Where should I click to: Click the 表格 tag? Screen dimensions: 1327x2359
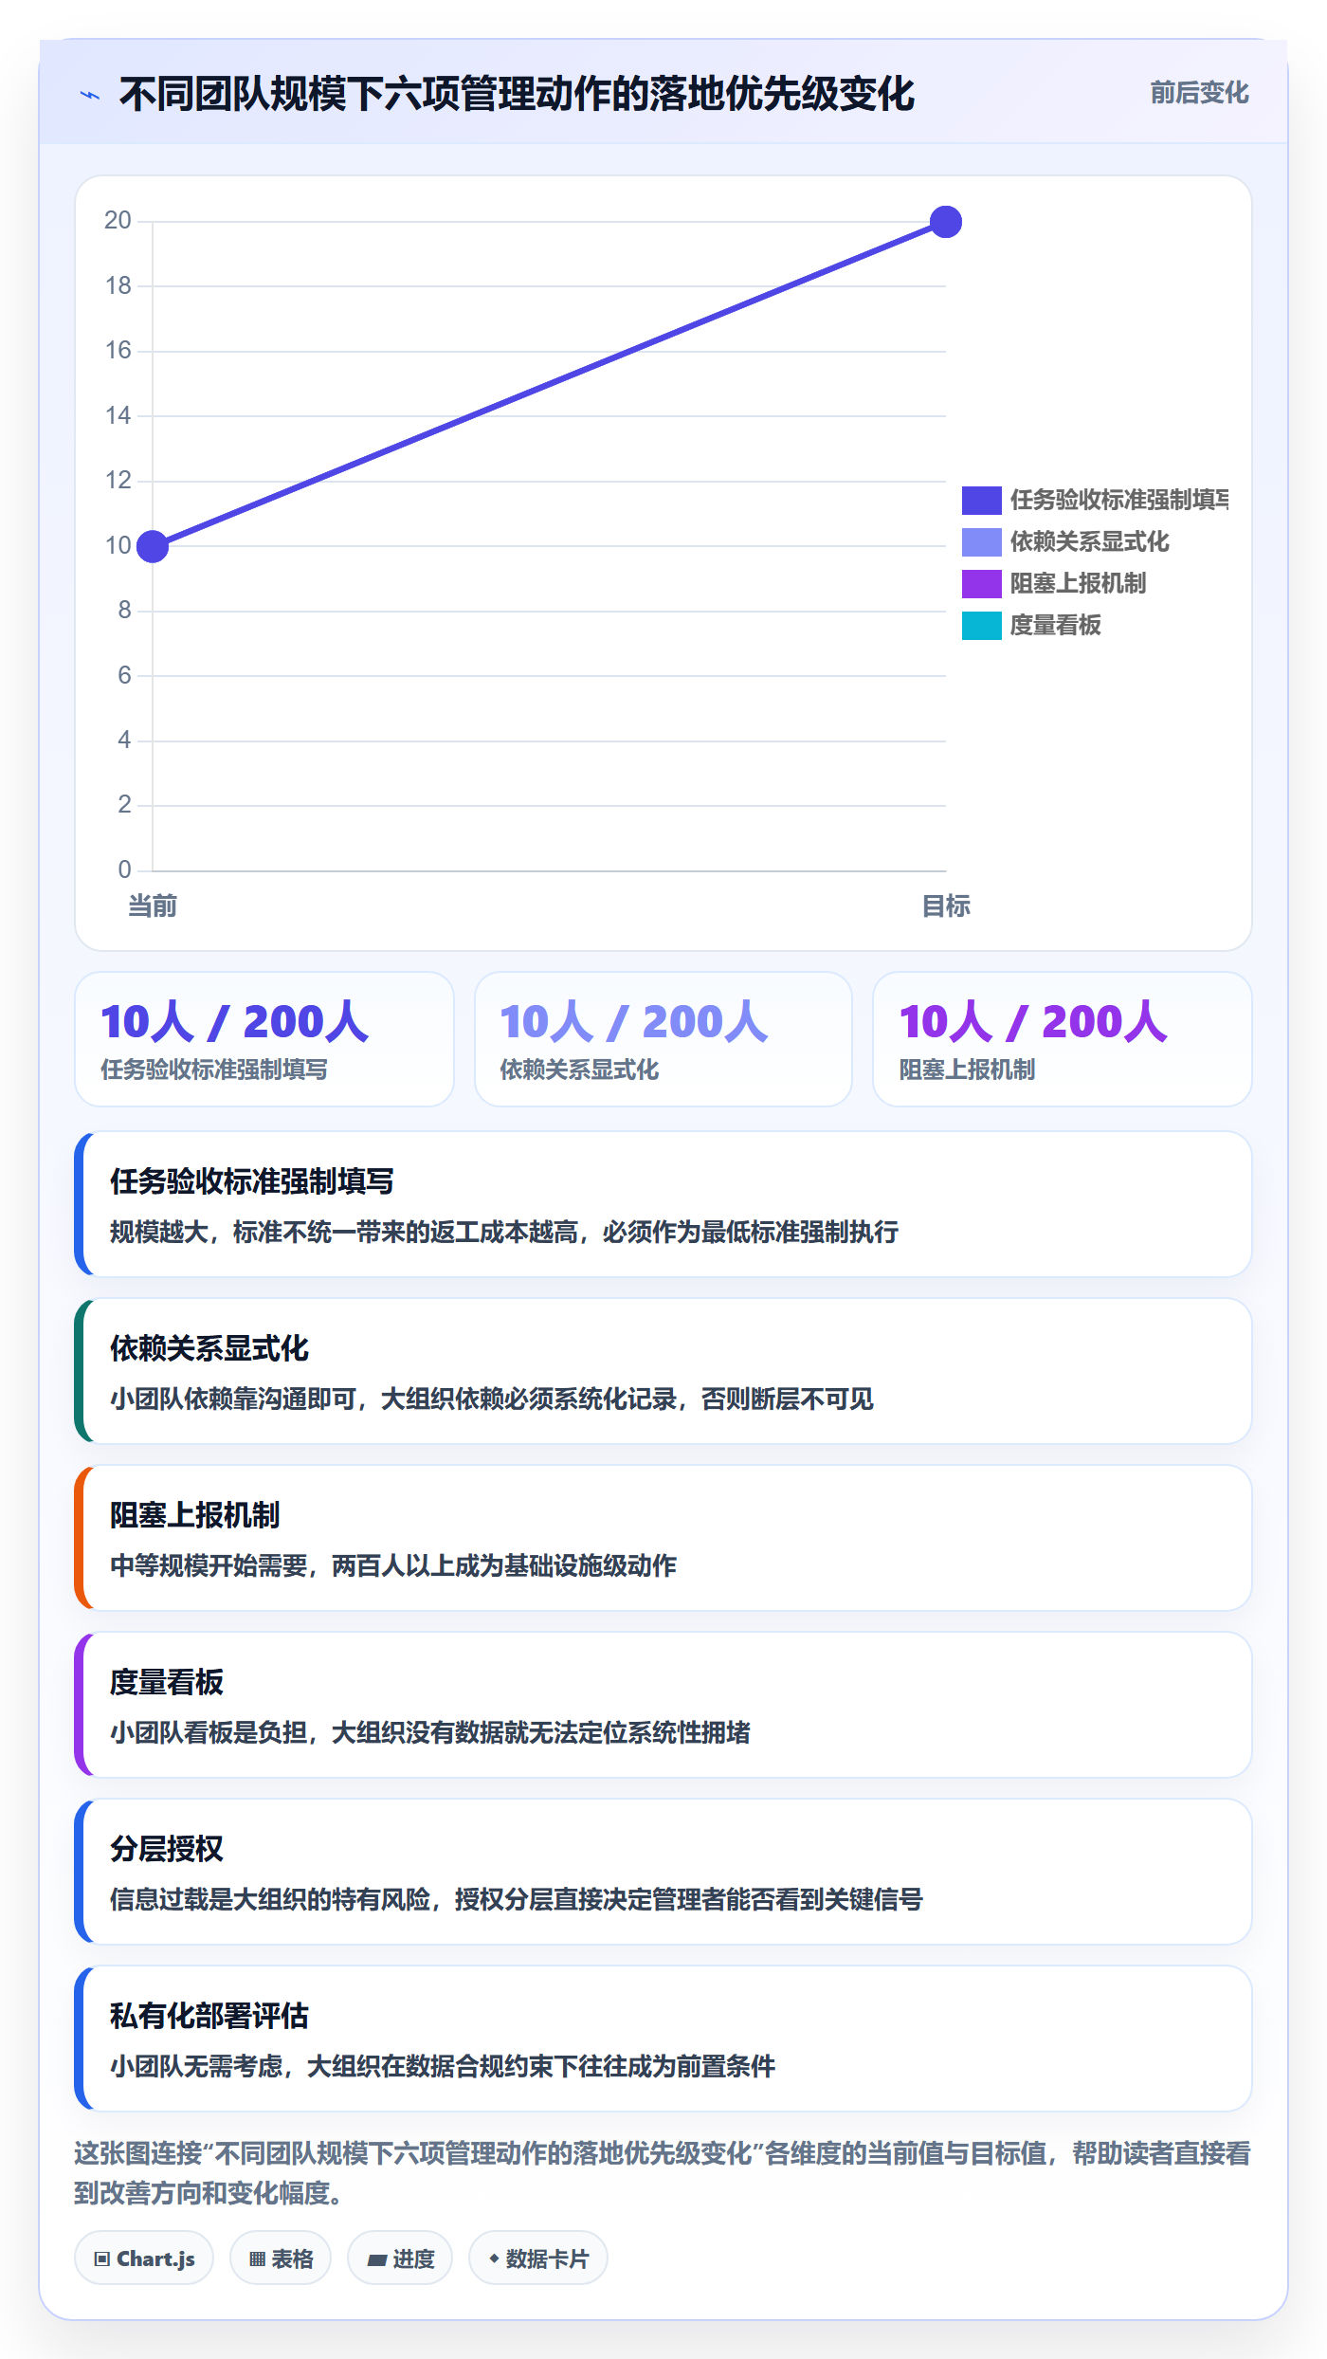point(281,2258)
